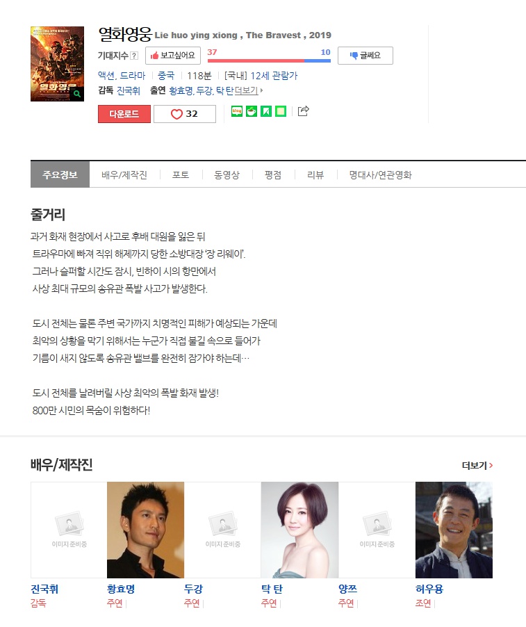This screenshot has width=526, height=627.
Task: Click the red 다운로드 button
Action: 124,114
